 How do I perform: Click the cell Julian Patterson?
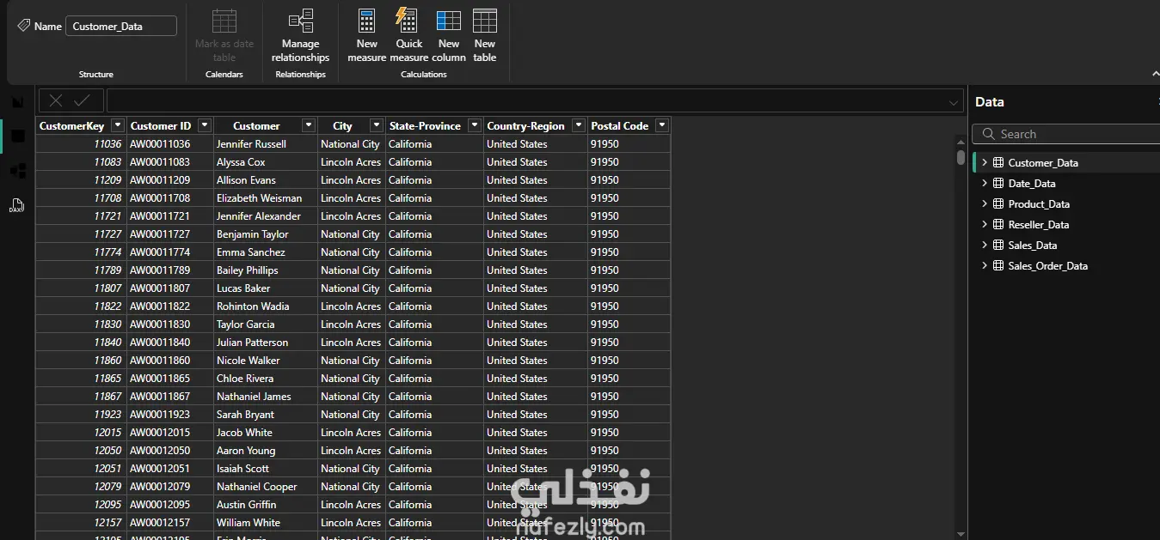pyautogui.click(x=266, y=342)
